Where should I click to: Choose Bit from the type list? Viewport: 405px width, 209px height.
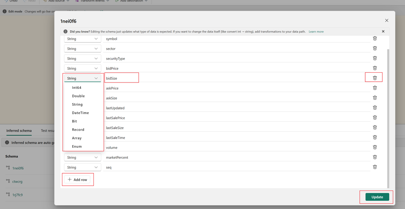(x=83, y=121)
